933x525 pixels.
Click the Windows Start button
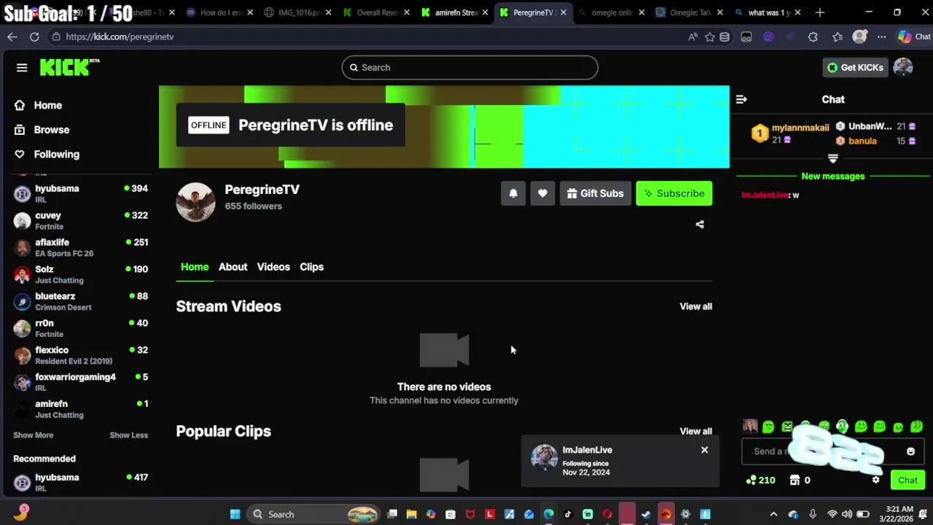(235, 514)
